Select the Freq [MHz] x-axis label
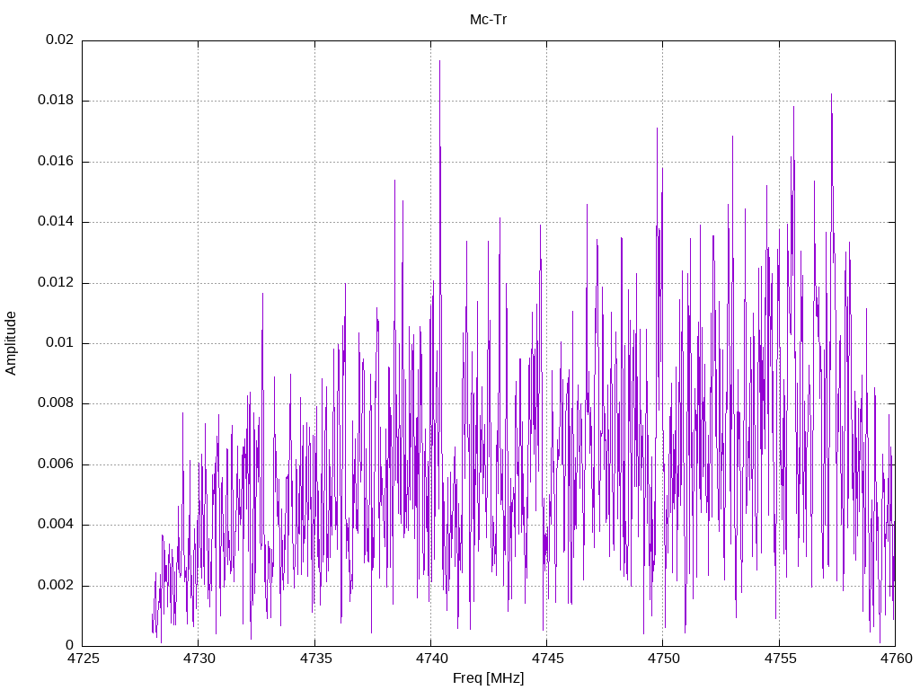This screenshot has height=690, width=920. click(488, 678)
